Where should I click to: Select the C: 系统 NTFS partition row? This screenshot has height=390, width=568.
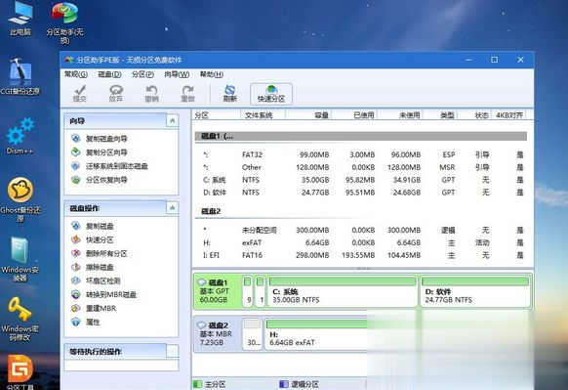(x=362, y=180)
